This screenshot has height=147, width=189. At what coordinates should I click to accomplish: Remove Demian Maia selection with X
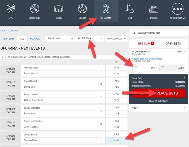click(x=184, y=52)
